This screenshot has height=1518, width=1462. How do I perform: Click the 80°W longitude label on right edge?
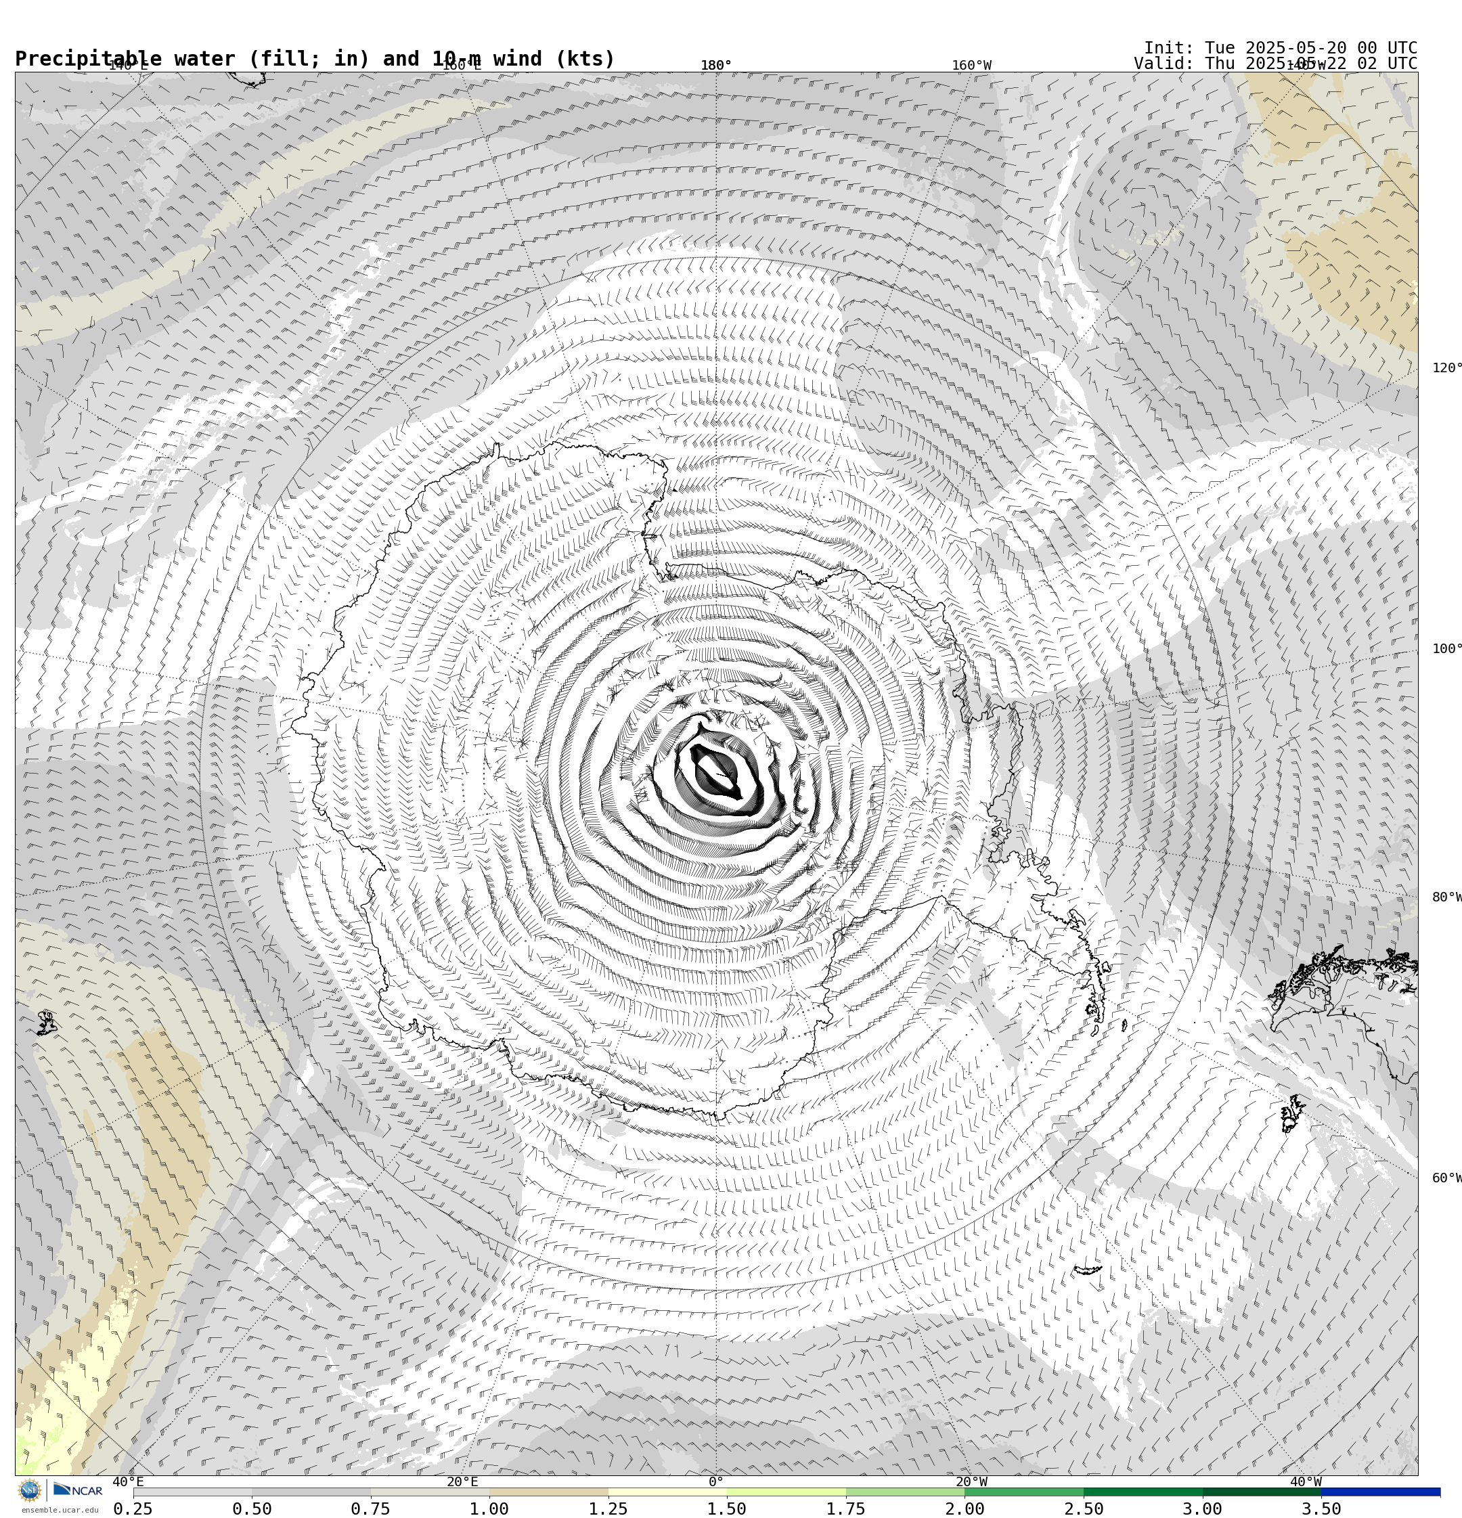click(x=1446, y=897)
